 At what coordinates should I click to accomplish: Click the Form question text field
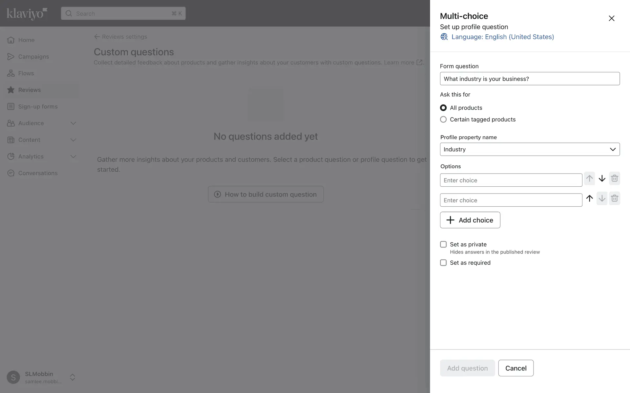(x=530, y=79)
